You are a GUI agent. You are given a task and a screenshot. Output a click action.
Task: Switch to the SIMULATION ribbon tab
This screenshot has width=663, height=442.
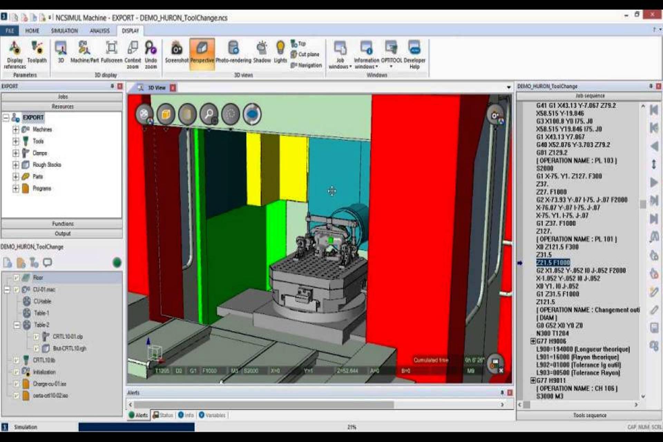(x=65, y=31)
